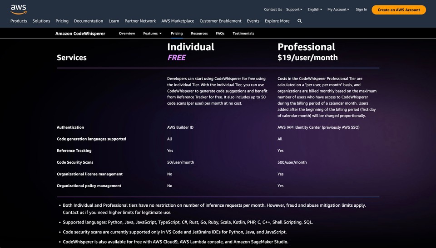
Task: Open the Products menu
Action: (19, 21)
